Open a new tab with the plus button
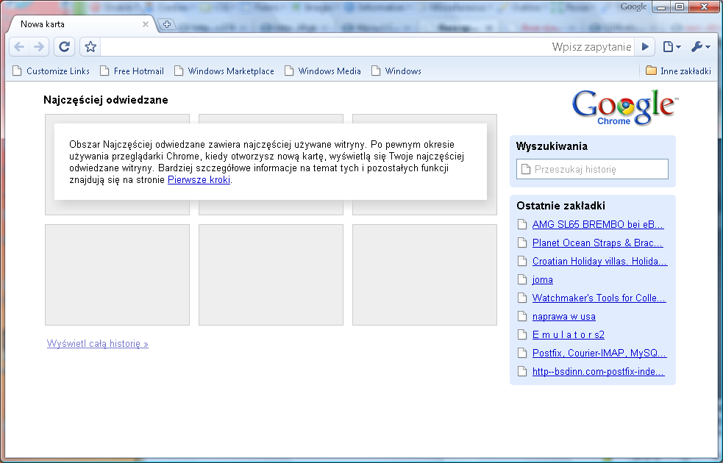723x463 pixels. pos(167,24)
